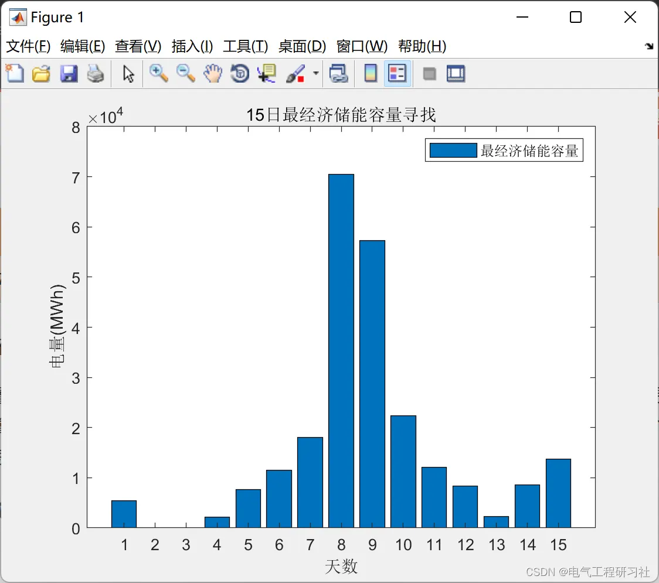Insert a colorbar with the toolbar icon
Screen dimensions: 659x583
[371, 73]
